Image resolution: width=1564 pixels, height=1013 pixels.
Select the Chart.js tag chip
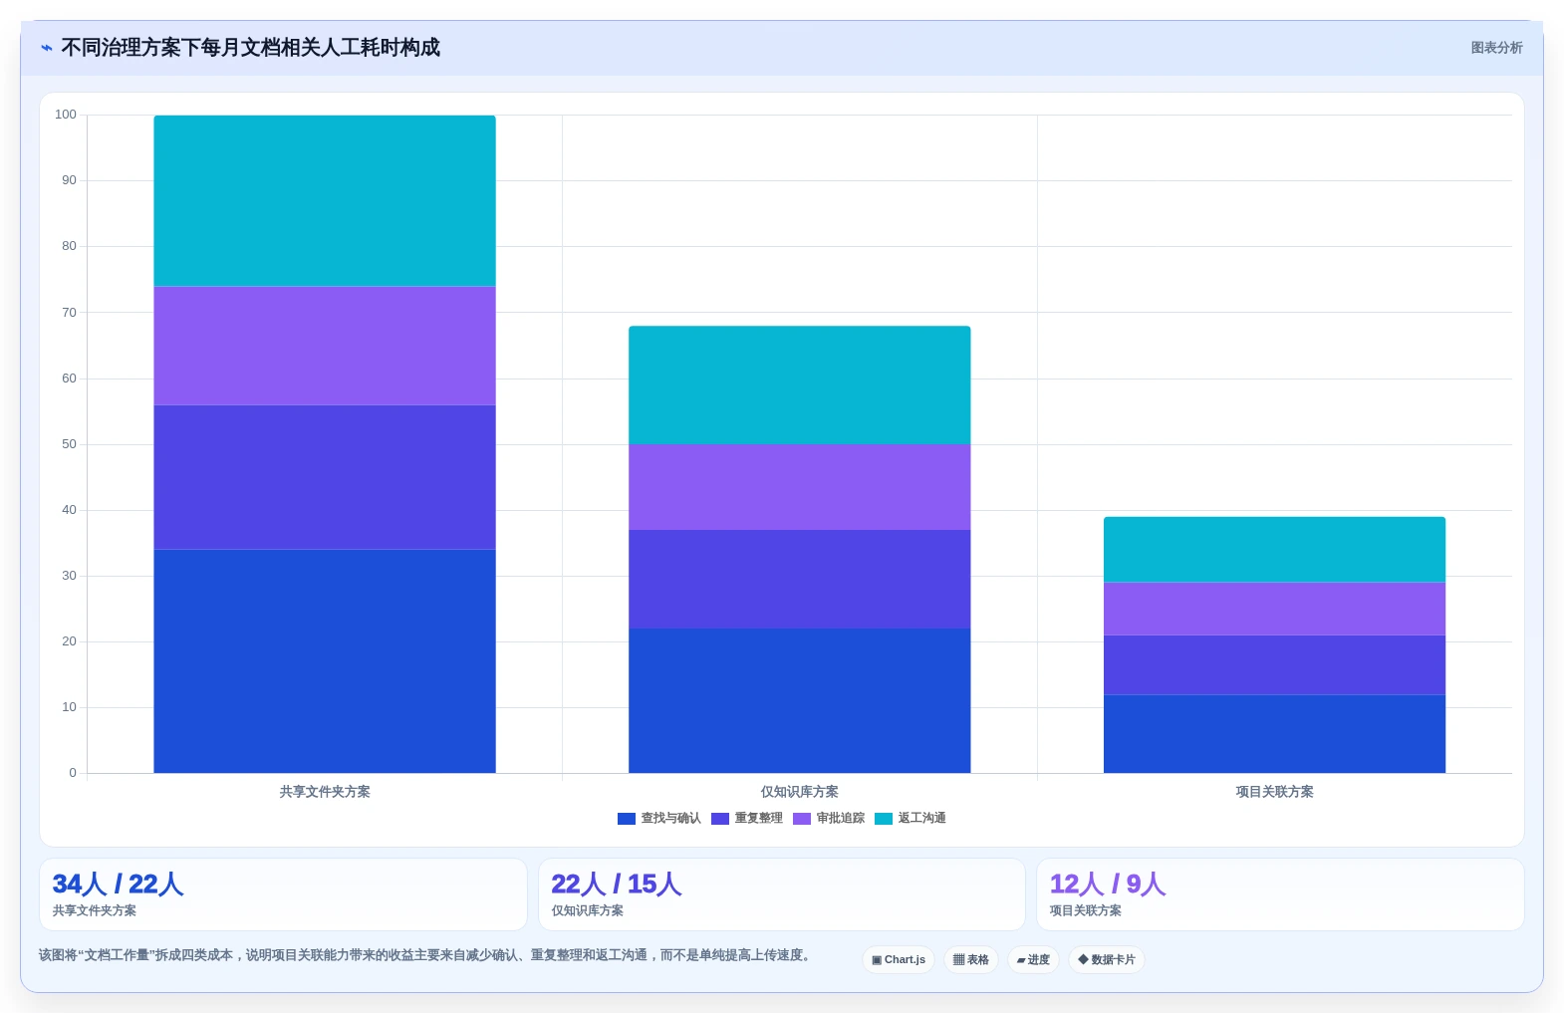(899, 960)
